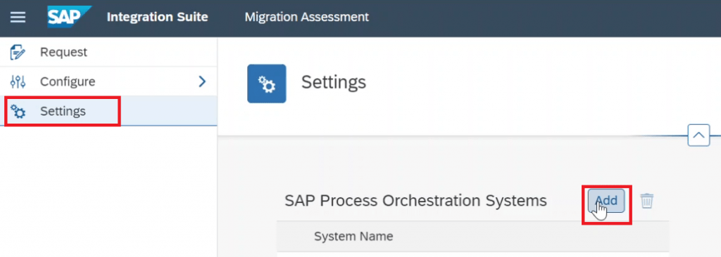Click the SAP logo
Viewport: 721px width, 257px height.
(69, 17)
